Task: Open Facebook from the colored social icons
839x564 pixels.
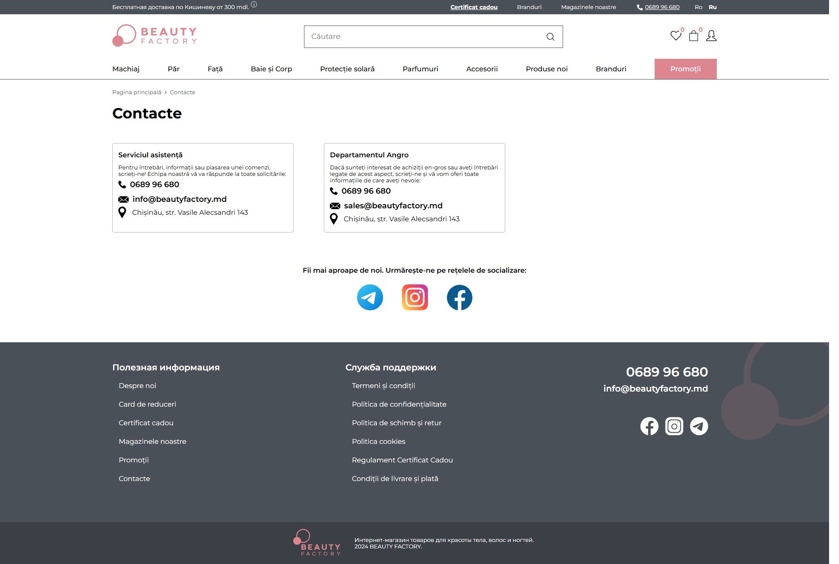Action: coord(459,297)
